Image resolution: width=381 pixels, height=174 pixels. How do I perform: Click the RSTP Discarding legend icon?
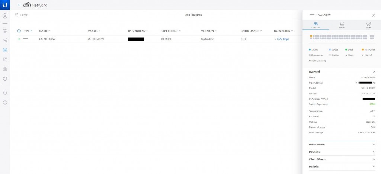pos(310,61)
